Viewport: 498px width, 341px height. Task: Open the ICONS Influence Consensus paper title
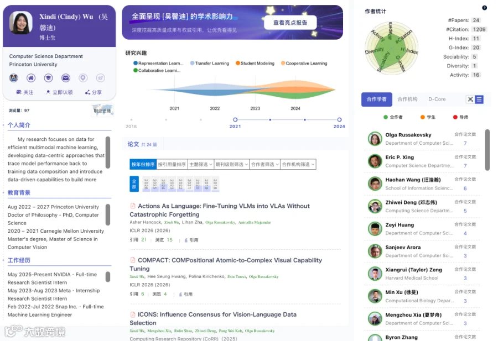coord(213,318)
